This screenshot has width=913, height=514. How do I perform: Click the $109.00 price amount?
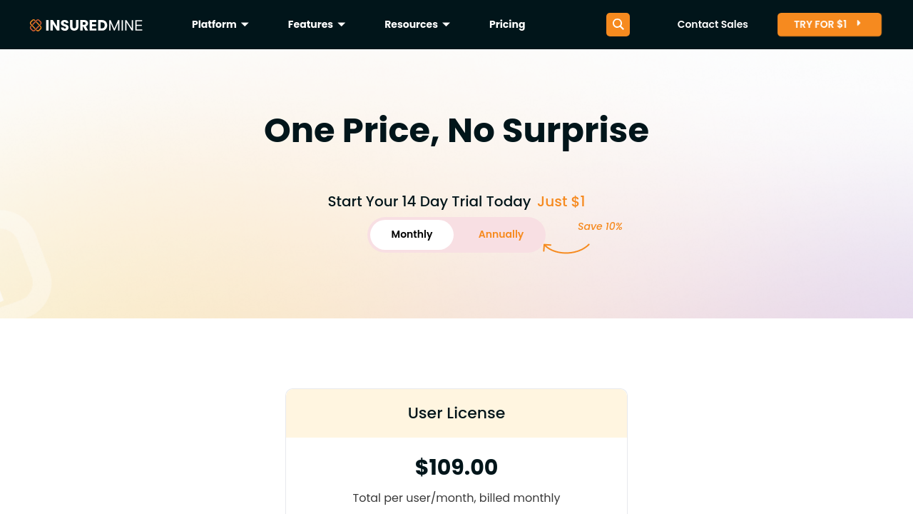point(456,467)
